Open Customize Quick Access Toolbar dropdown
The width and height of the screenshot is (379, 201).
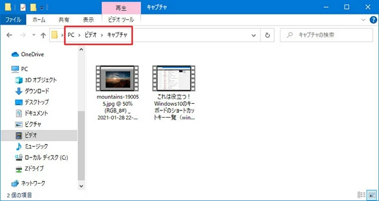[41, 8]
